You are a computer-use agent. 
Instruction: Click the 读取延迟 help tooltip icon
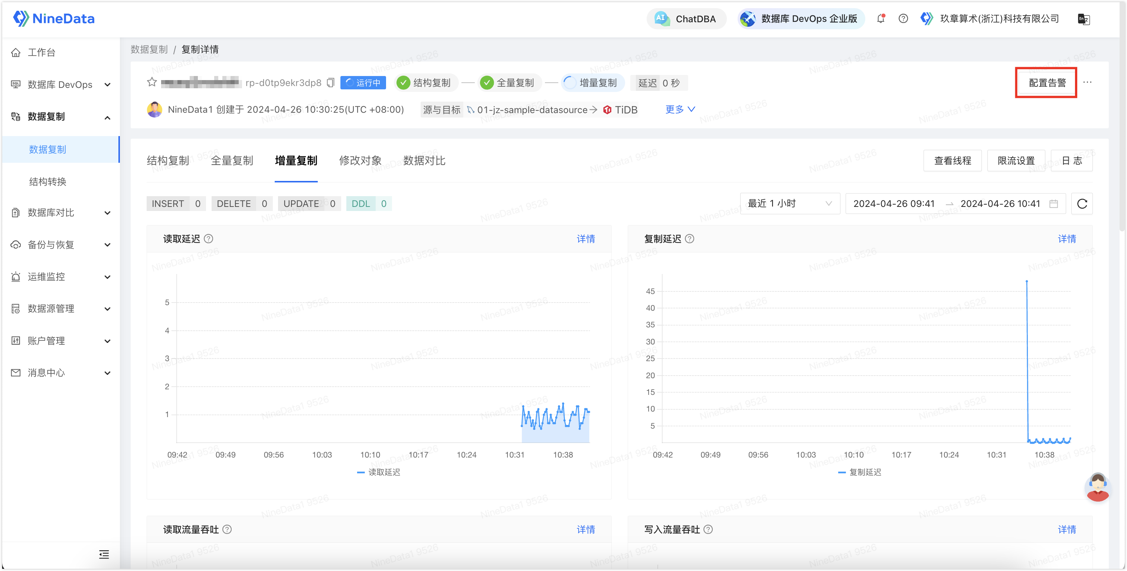tap(209, 238)
